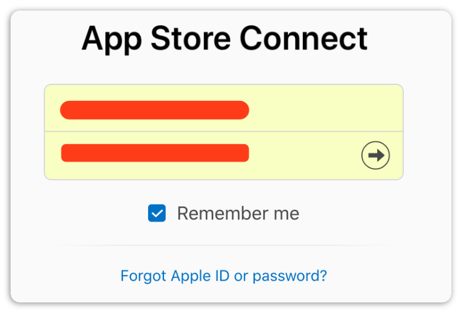Click the sign-in arrow button
462x313 pixels.
click(376, 155)
